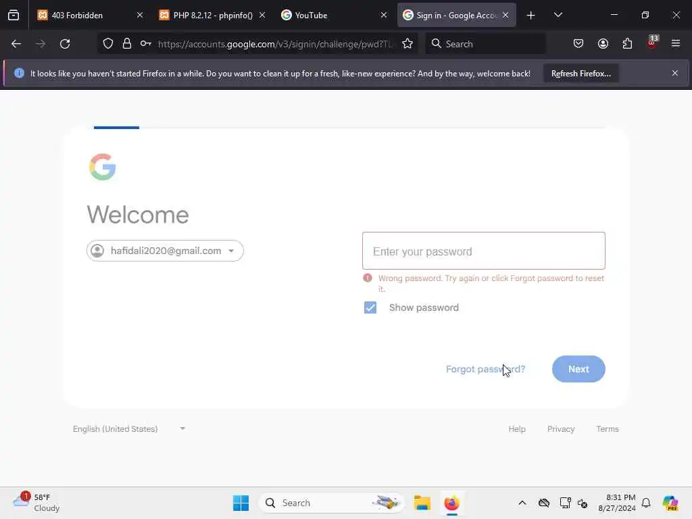
Task: Click the Next button
Action: (578, 369)
